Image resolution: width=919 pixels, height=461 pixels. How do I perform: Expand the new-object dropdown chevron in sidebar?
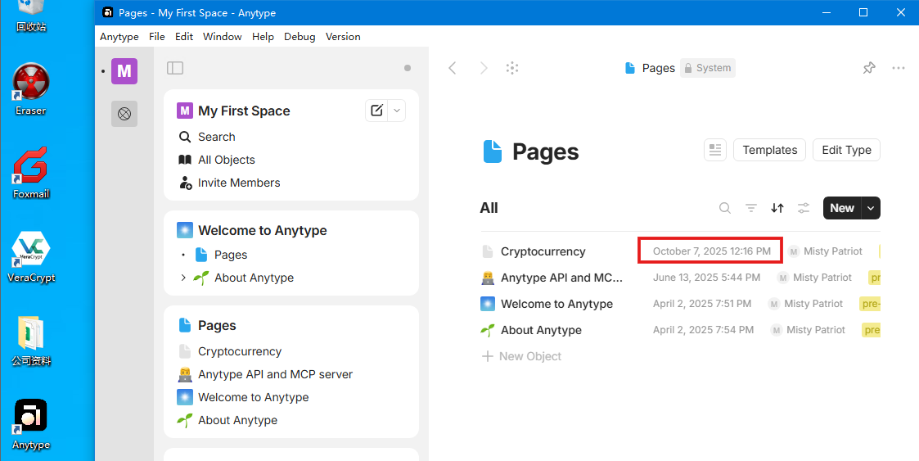point(397,111)
